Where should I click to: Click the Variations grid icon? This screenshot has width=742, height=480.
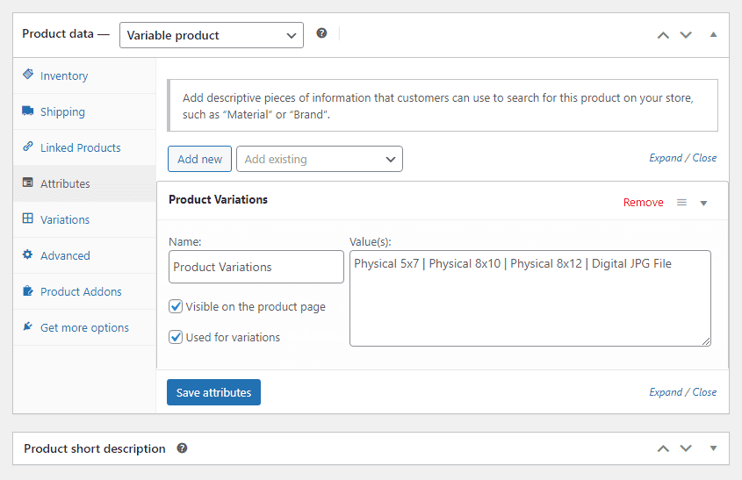point(28,219)
